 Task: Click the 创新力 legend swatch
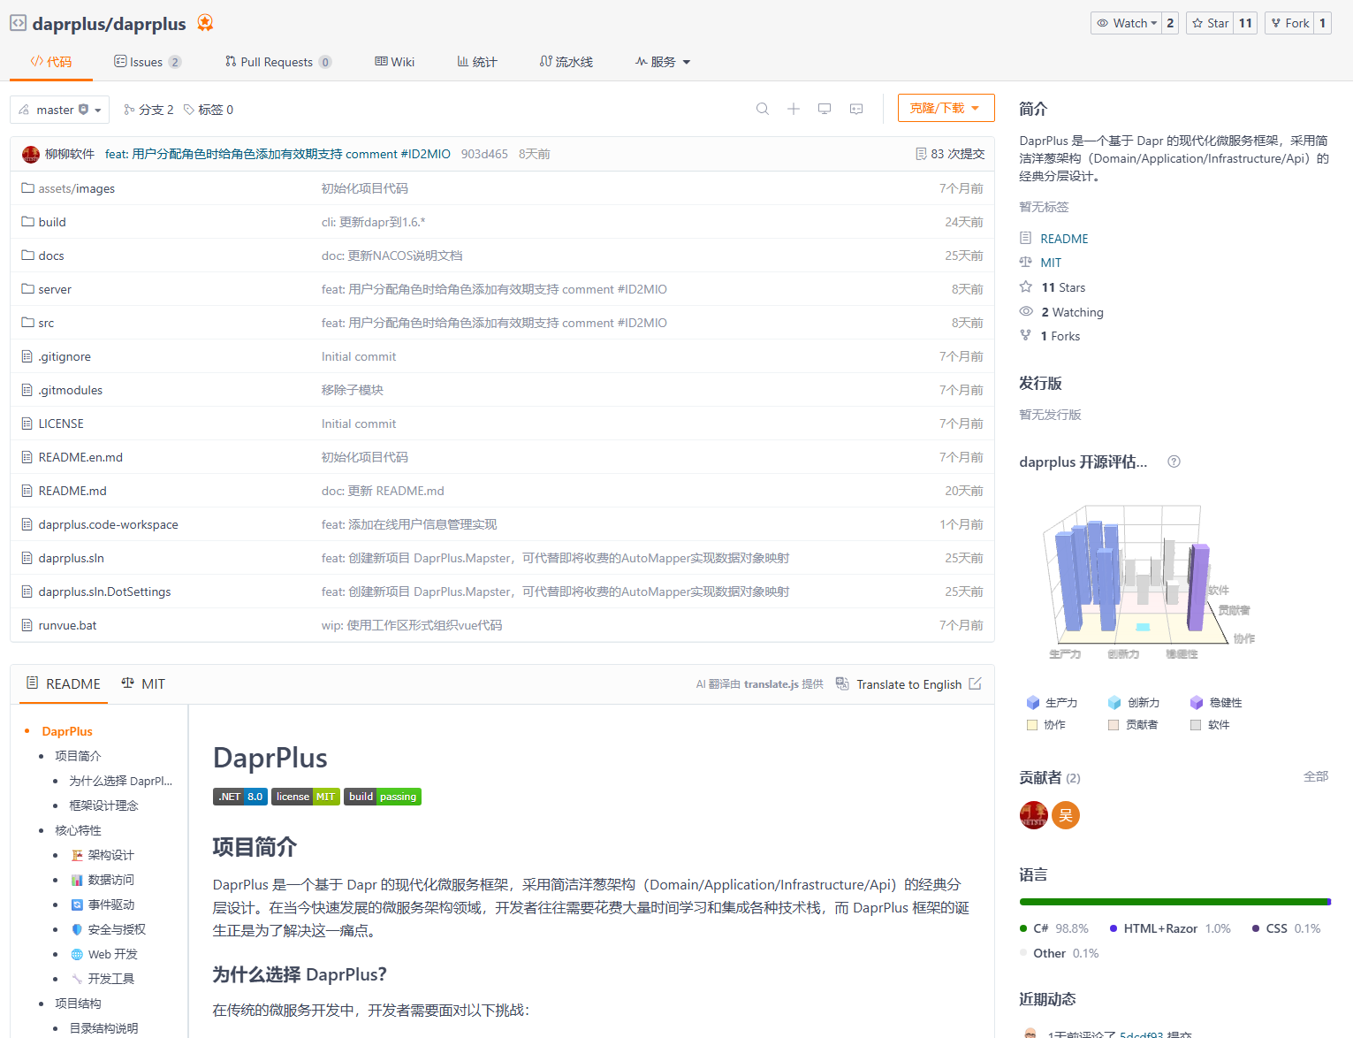coord(1114,702)
